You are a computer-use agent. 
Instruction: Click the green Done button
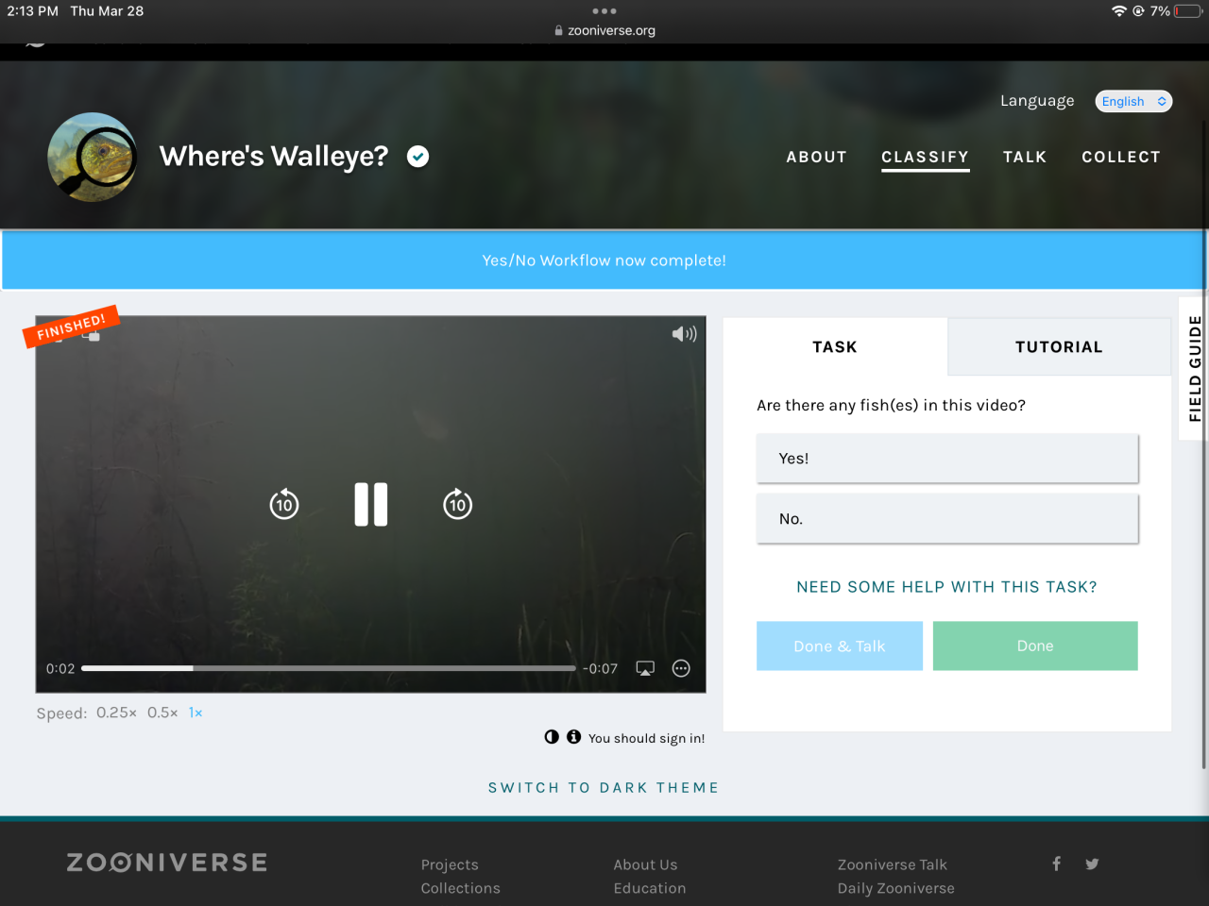pyautogui.click(x=1035, y=646)
